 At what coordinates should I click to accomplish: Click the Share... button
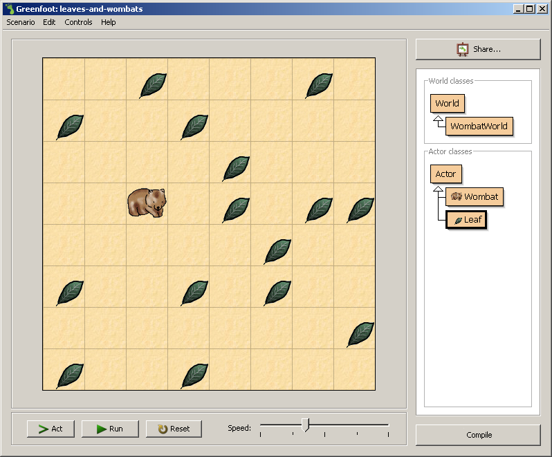click(x=478, y=49)
